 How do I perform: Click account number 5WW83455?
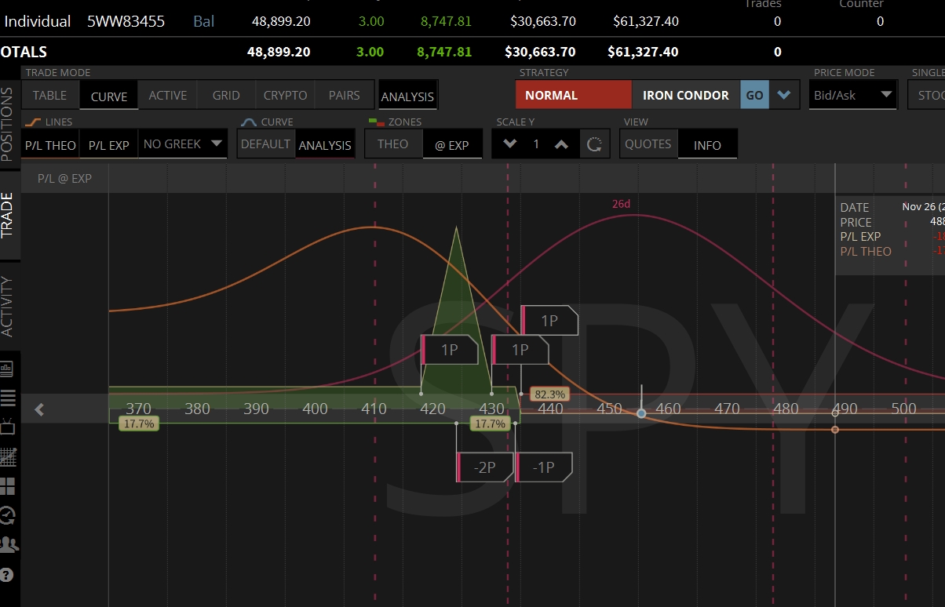126,22
